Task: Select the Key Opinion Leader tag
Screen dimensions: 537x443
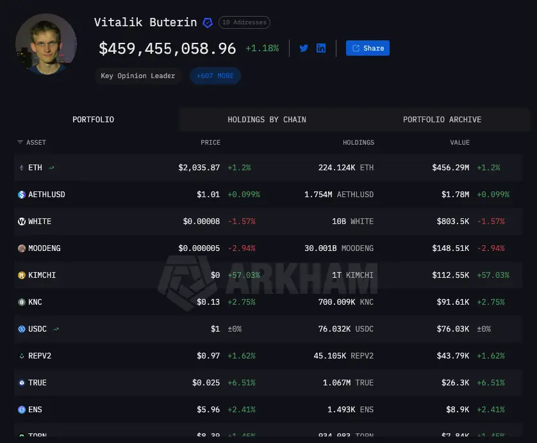Action: tap(138, 76)
